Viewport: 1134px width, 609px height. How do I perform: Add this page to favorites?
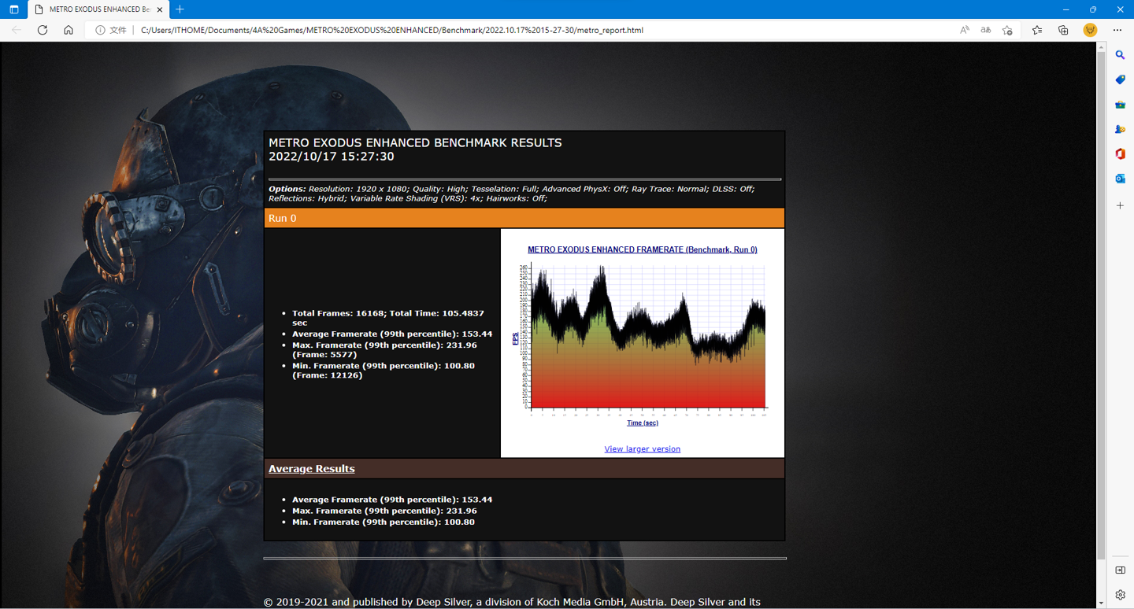coord(1007,30)
